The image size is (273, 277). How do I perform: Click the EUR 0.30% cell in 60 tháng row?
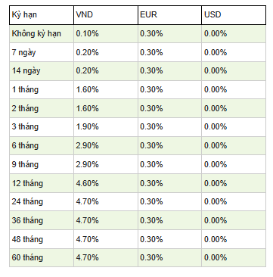(169, 258)
